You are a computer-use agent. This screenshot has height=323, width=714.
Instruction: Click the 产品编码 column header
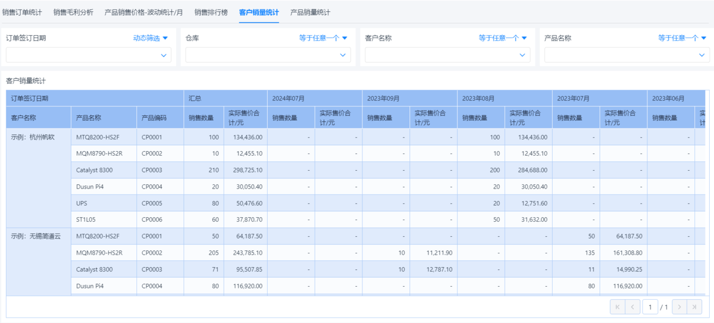160,118
